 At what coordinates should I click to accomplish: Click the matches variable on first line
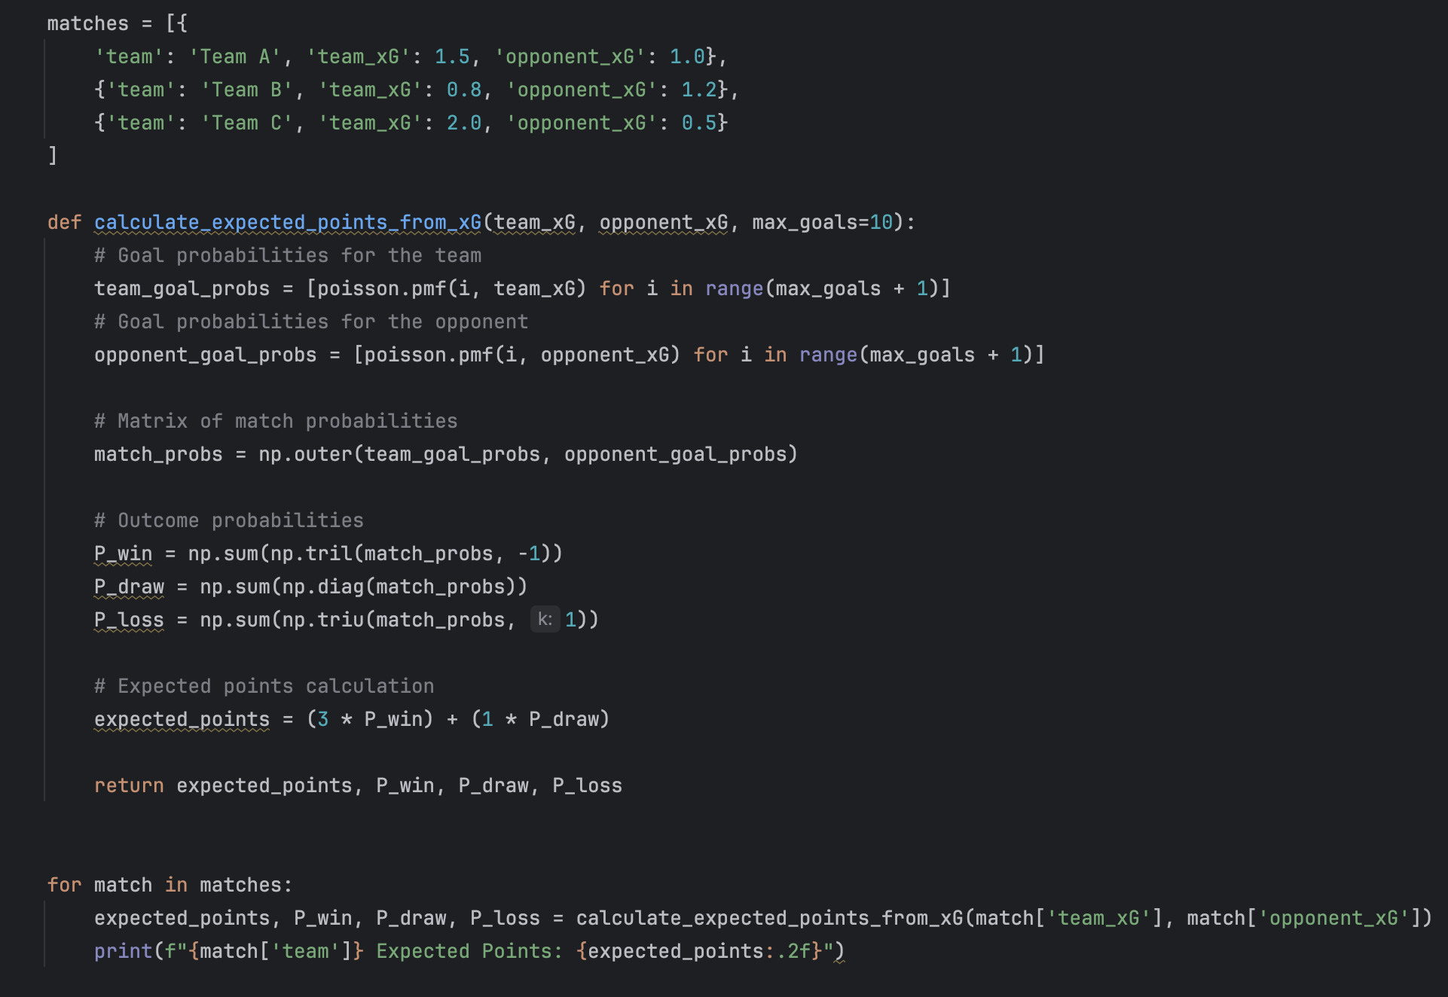pyautogui.click(x=87, y=23)
